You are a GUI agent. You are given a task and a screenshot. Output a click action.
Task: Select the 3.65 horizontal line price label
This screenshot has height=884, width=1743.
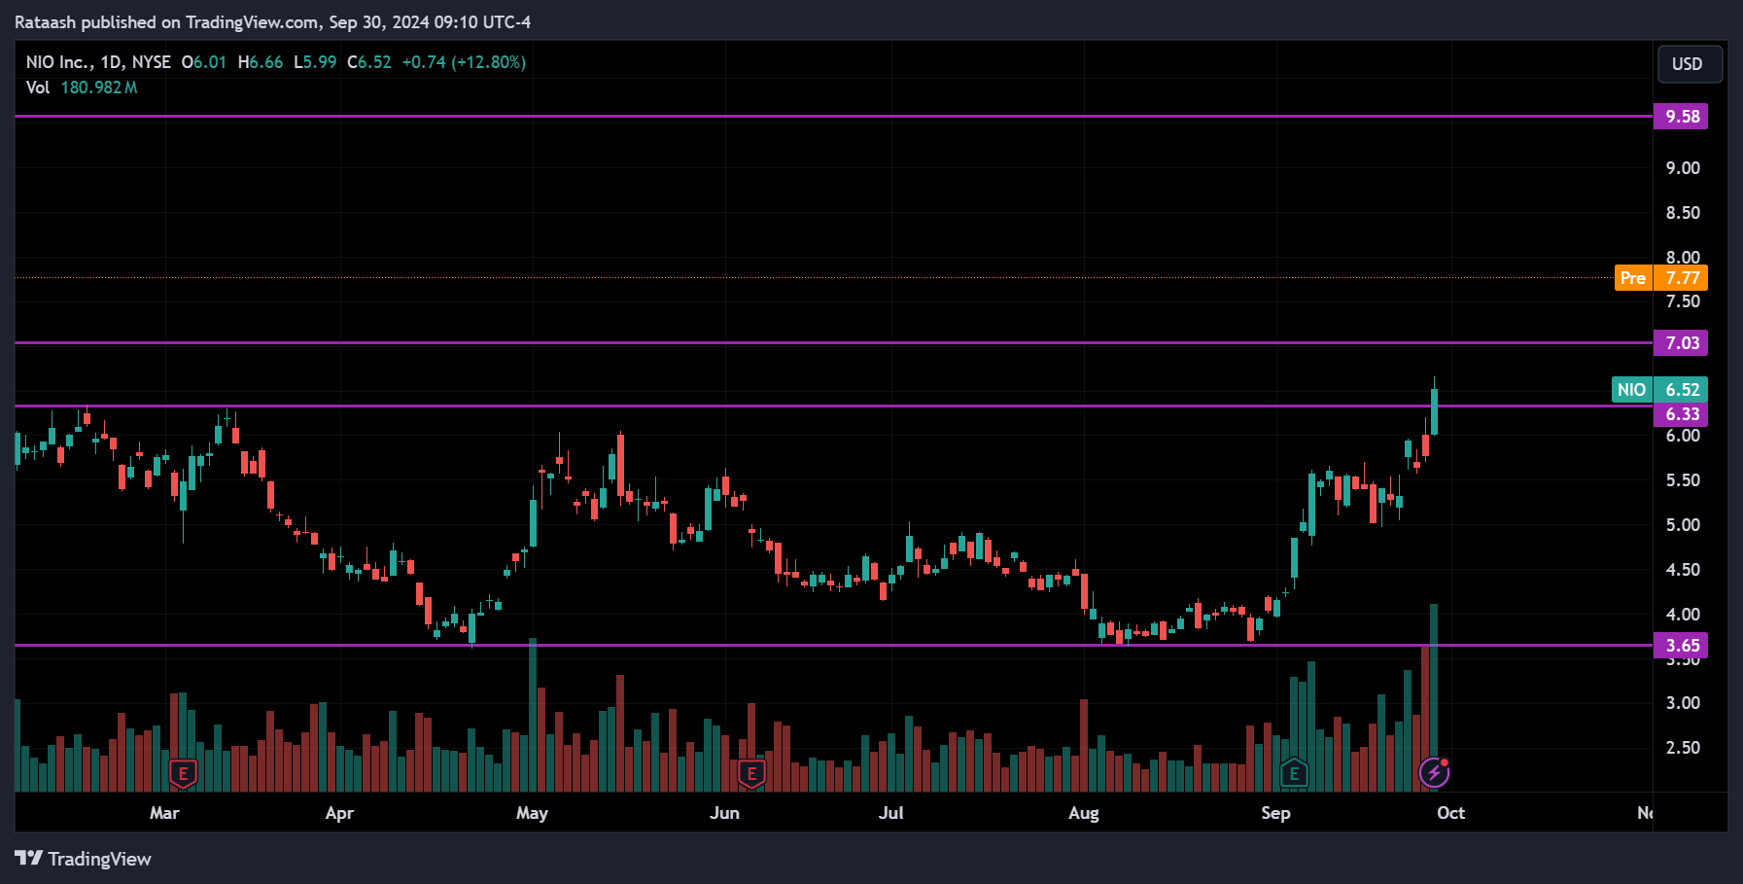tap(1682, 646)
